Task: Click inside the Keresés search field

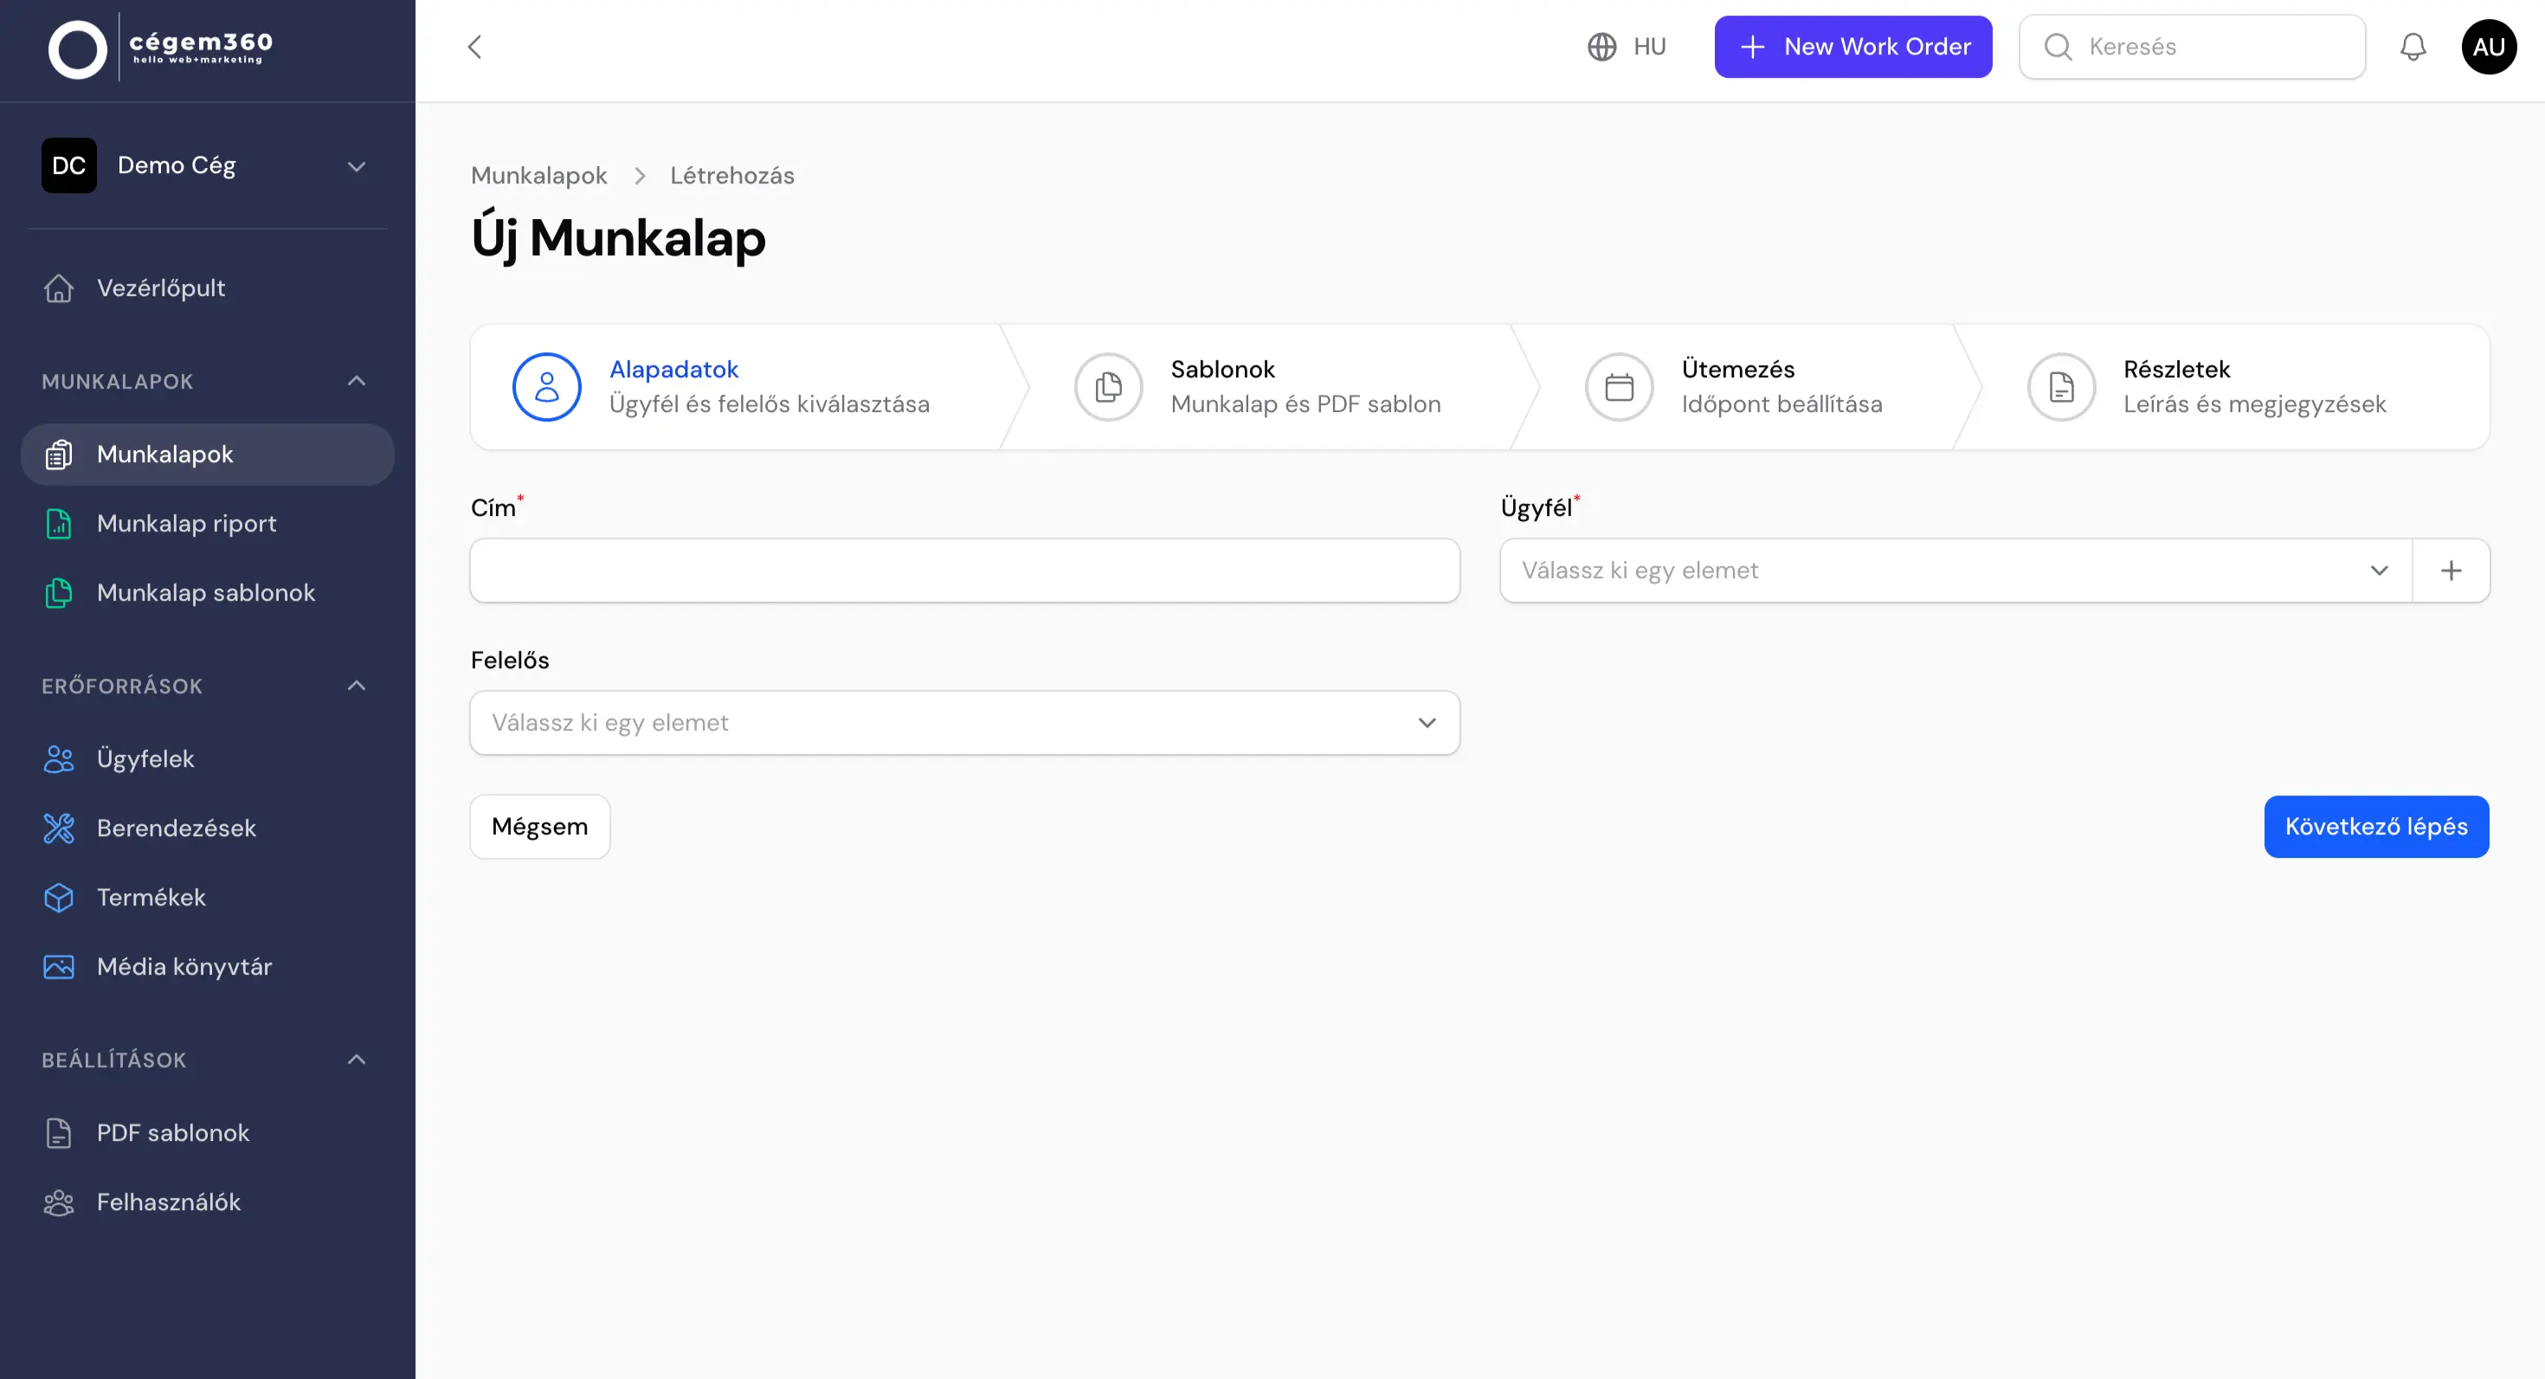Action: click(x=2194, y=47)
